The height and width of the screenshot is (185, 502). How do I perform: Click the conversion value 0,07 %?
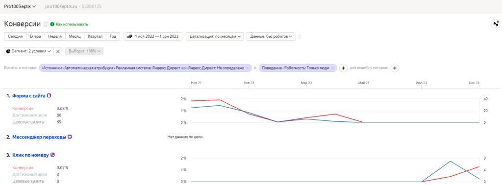[62, 167]
